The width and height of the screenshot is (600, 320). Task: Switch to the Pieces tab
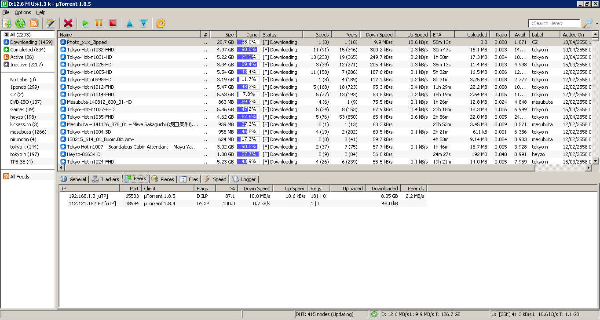pyautogui.click(x=163, y=179)
